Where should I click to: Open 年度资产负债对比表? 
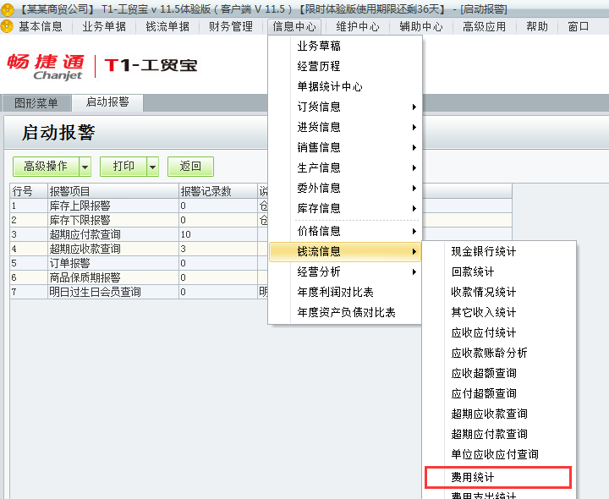click(x=345, y=312)
